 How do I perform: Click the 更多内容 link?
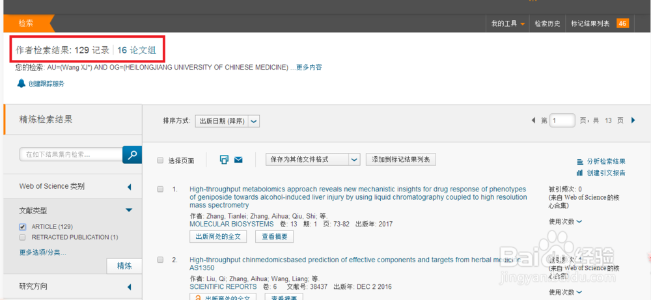[x=309, y=67]
